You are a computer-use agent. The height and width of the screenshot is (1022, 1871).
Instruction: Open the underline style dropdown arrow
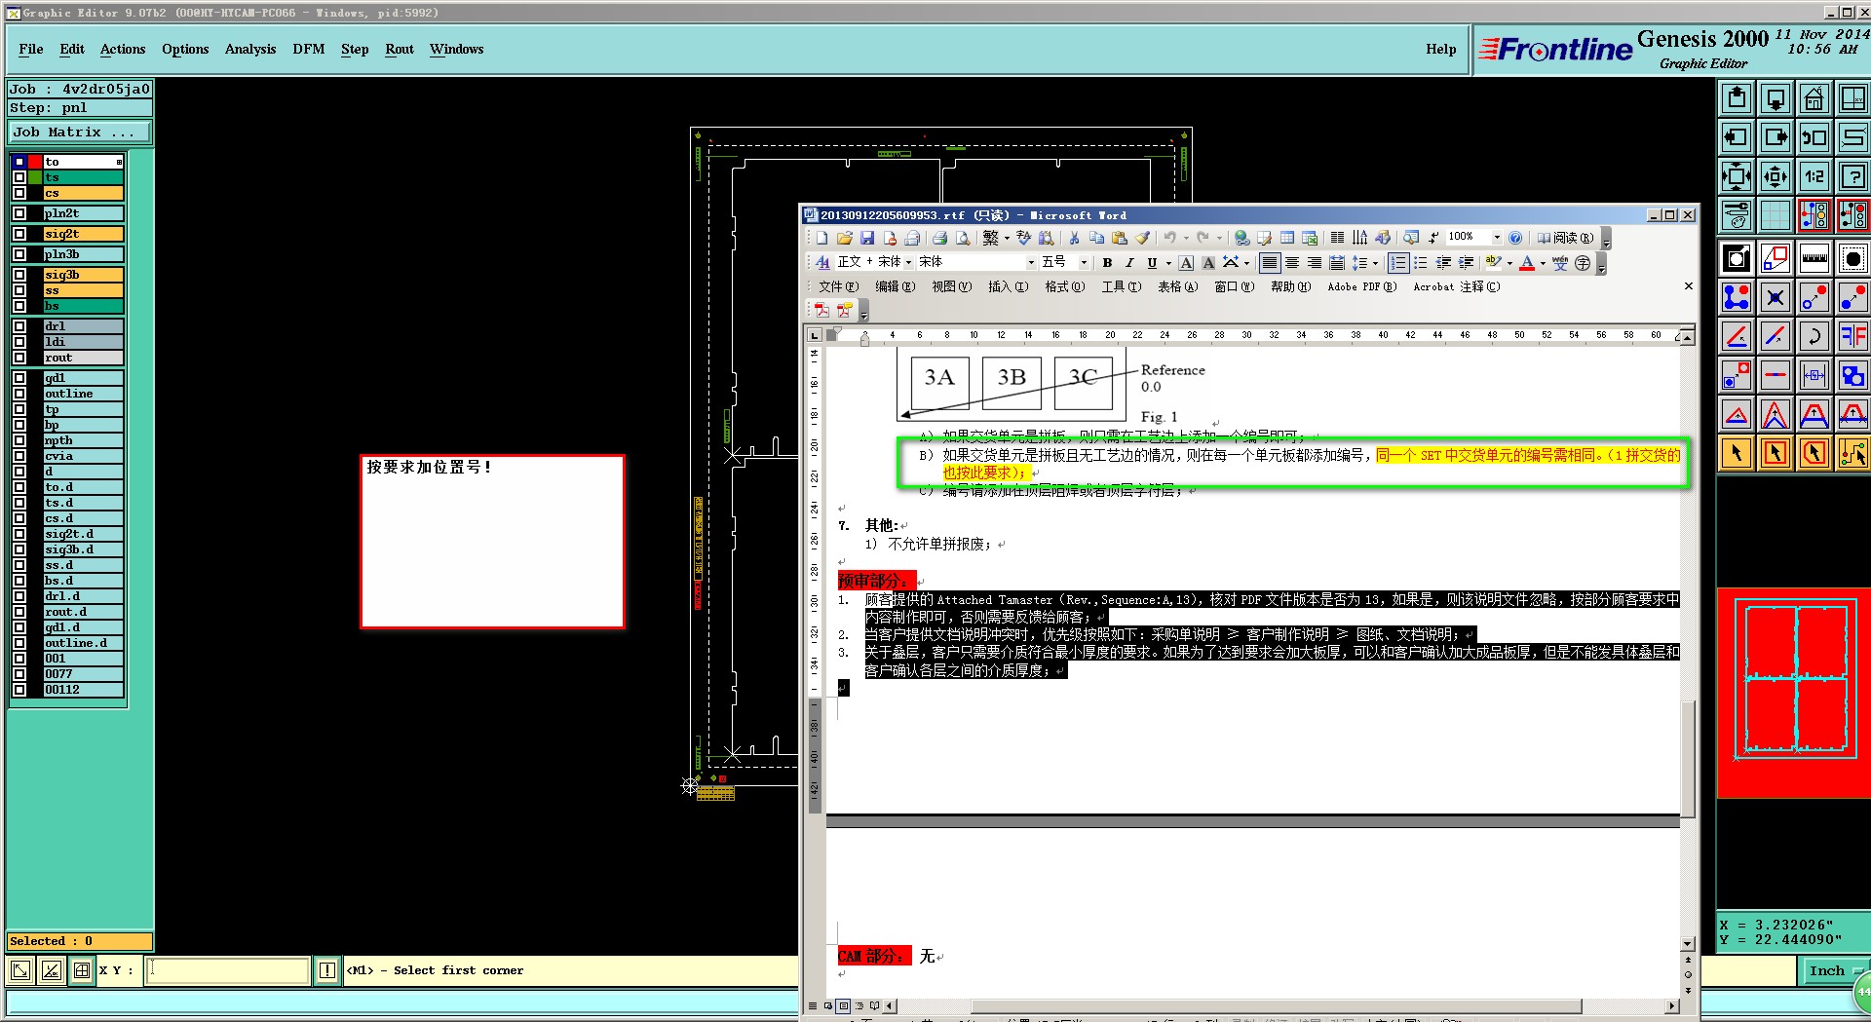1168,263
